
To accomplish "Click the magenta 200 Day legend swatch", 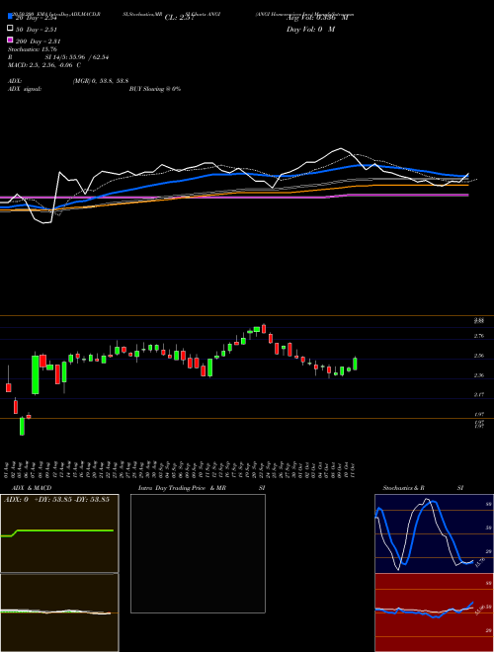I will pos(10,40).
